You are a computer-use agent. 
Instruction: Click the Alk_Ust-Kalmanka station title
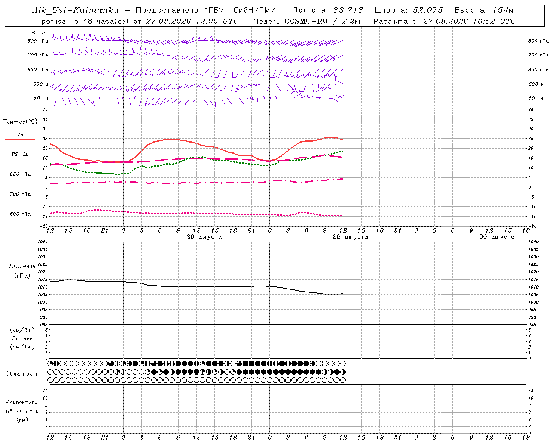[76, 10]
